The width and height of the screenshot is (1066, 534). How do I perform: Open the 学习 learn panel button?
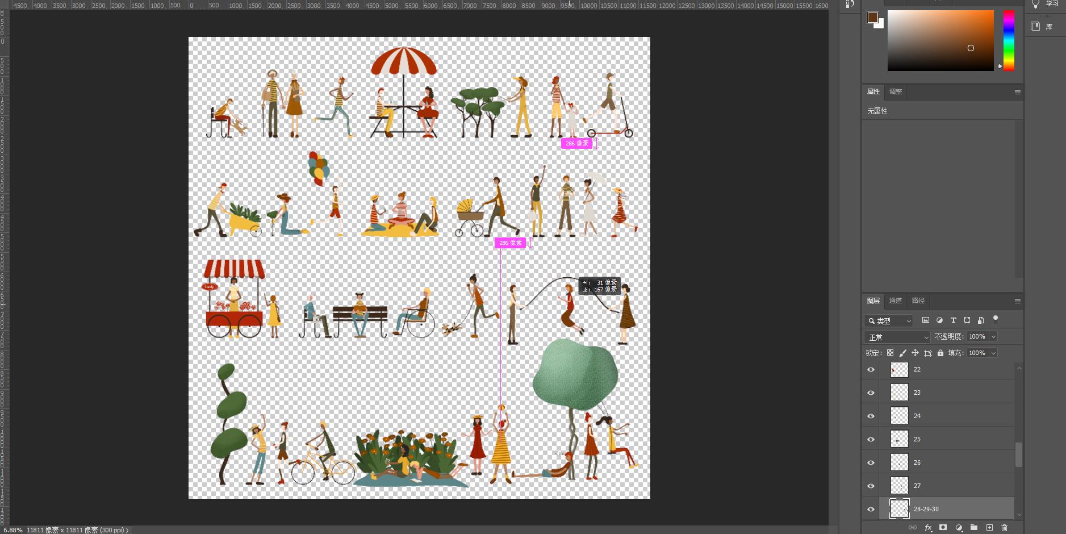coord(1044,4)
